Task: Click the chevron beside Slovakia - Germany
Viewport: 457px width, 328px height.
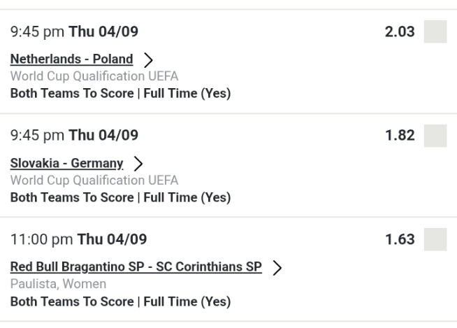Action: (x=138, y=164)
